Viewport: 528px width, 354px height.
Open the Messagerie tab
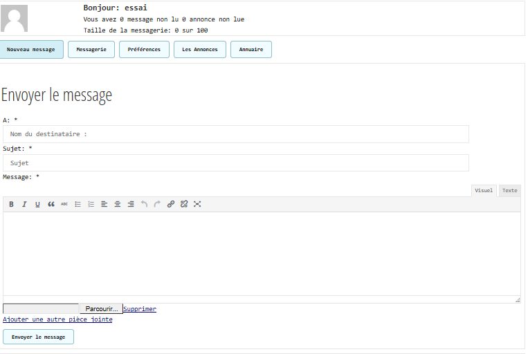[x=91, y=50]
